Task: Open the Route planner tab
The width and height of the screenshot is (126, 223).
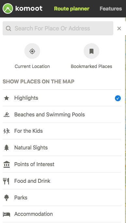Action: (72, 9)
